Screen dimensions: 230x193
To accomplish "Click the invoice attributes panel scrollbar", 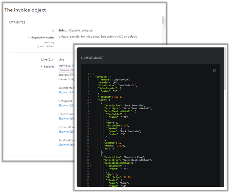I will tap(163, 20).
